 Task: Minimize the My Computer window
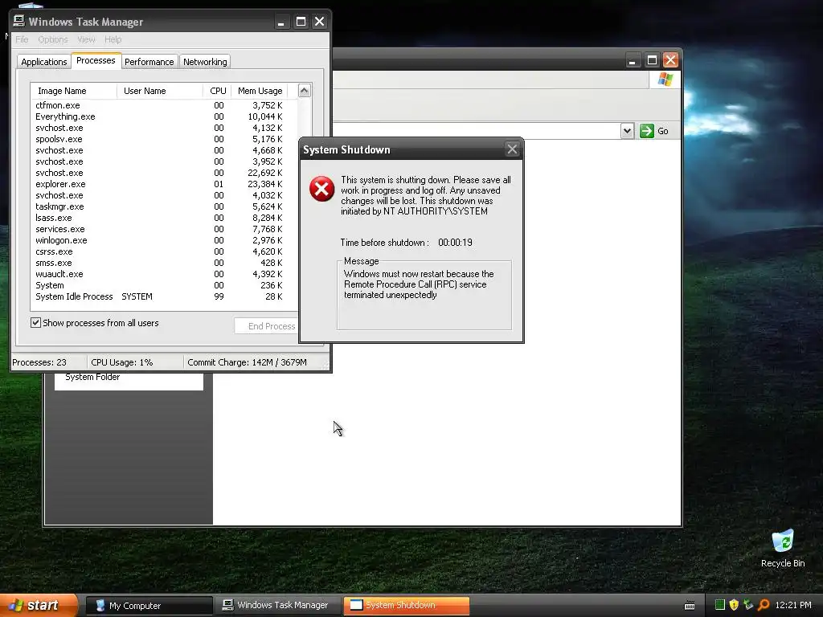pos(633,59)
